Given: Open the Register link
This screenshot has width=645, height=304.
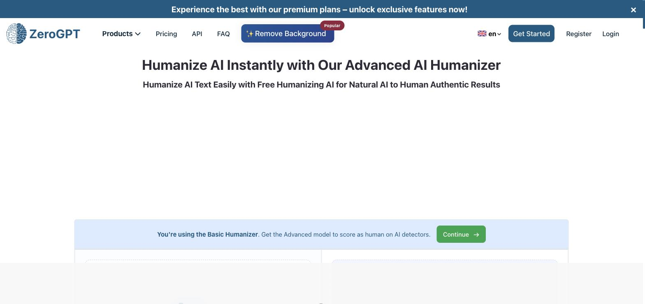Looking at the screenshot, I should (579, 34).
